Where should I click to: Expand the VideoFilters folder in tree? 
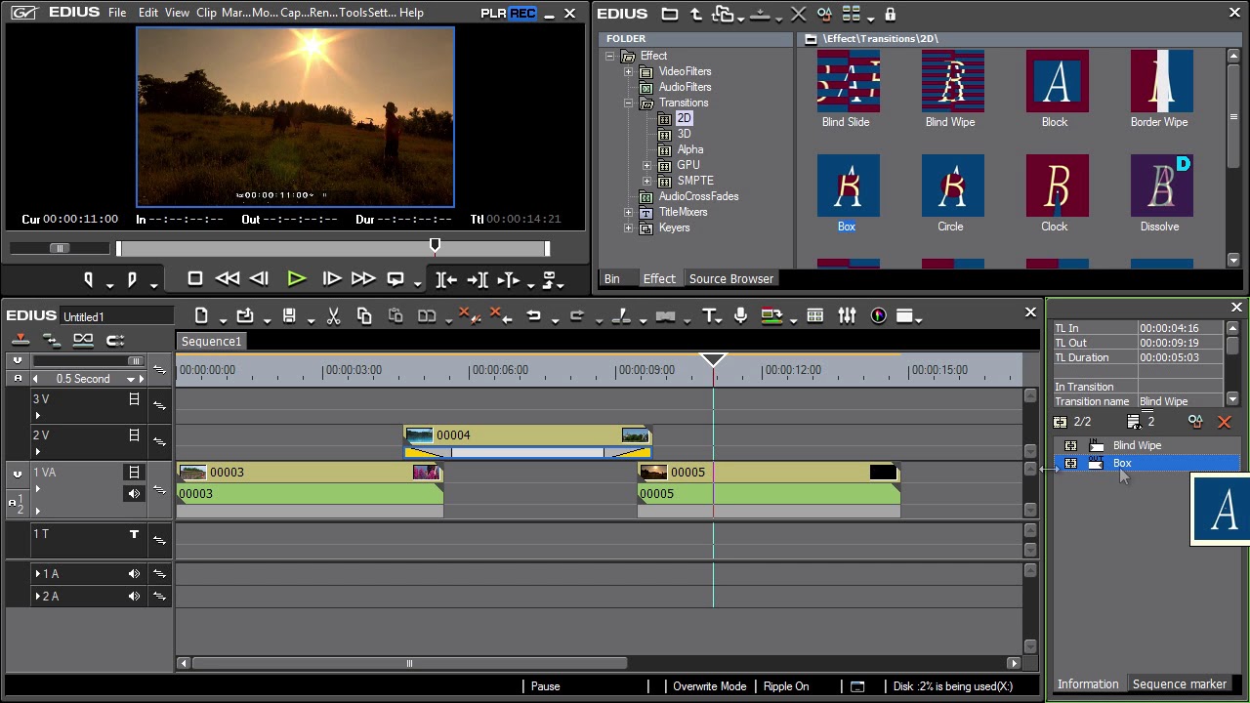coord(628,71)
